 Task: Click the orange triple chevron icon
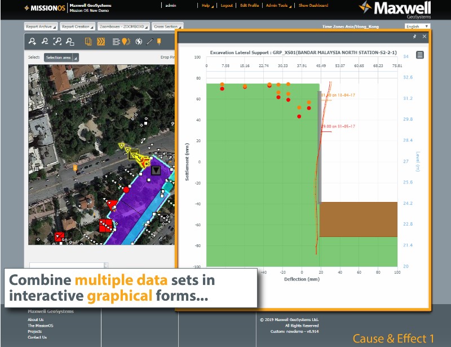coord(101,42)
